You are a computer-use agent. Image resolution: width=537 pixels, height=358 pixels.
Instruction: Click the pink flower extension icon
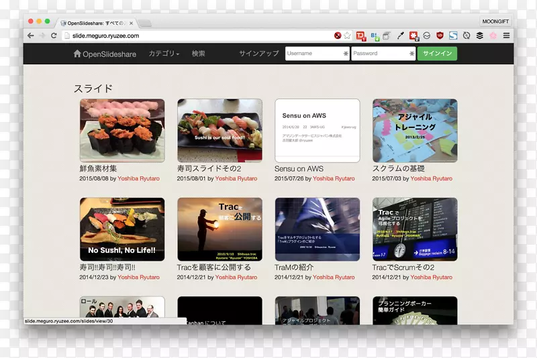click(493, 36)
